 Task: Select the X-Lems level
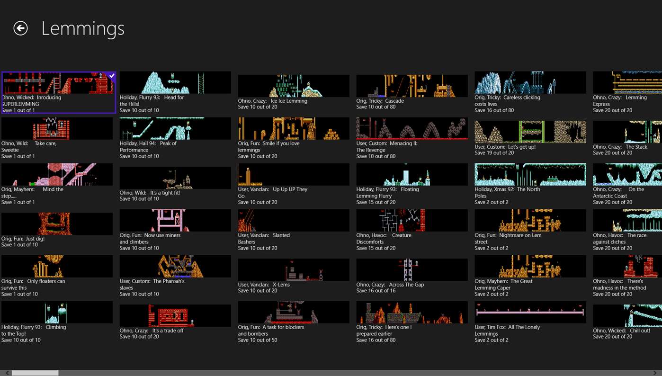[294, 276]
